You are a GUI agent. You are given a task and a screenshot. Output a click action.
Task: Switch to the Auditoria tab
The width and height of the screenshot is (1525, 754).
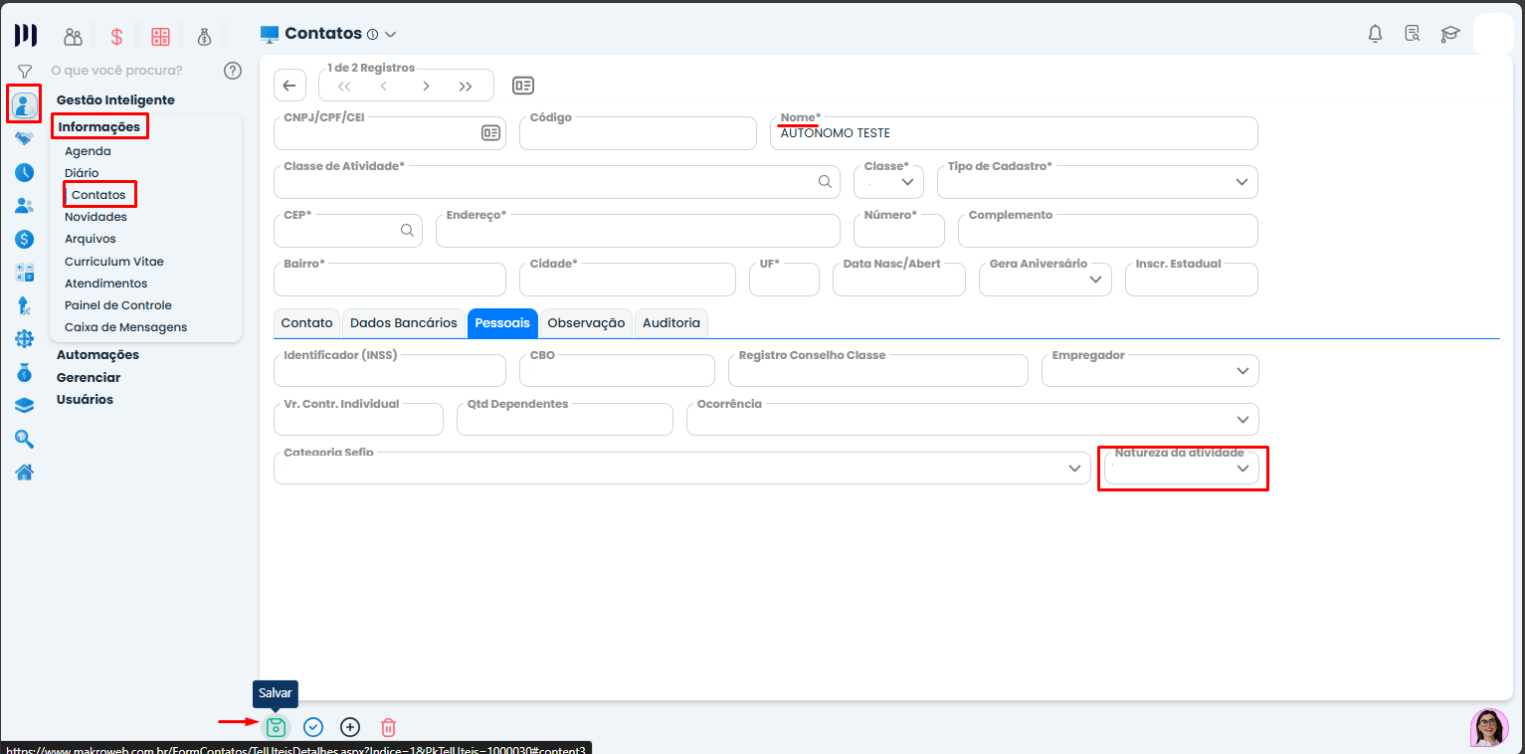click(671, 323)
